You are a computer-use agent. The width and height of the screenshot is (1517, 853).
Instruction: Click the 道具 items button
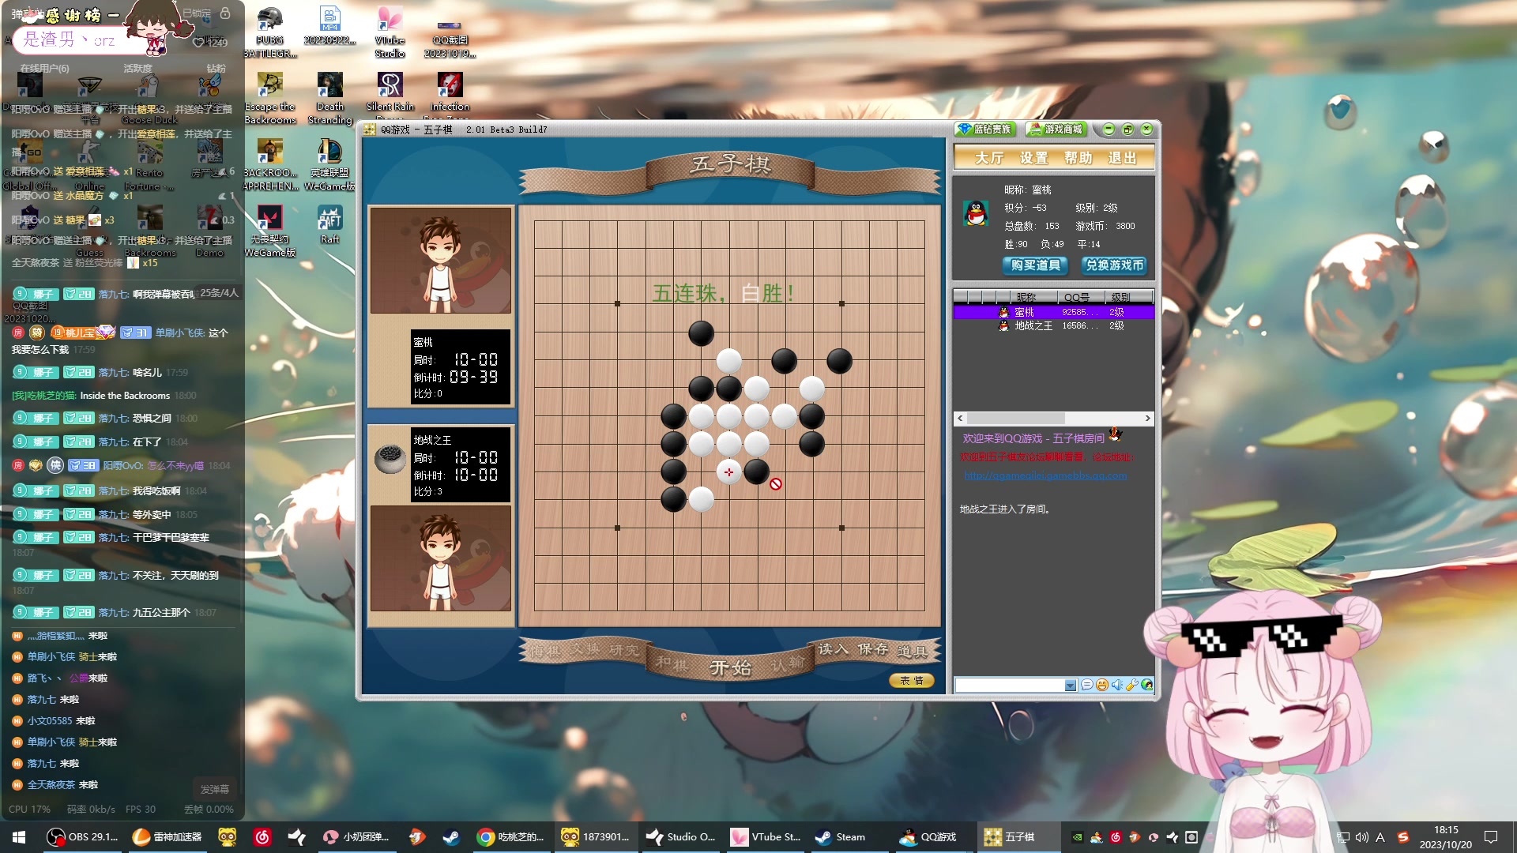click(912, 652)
